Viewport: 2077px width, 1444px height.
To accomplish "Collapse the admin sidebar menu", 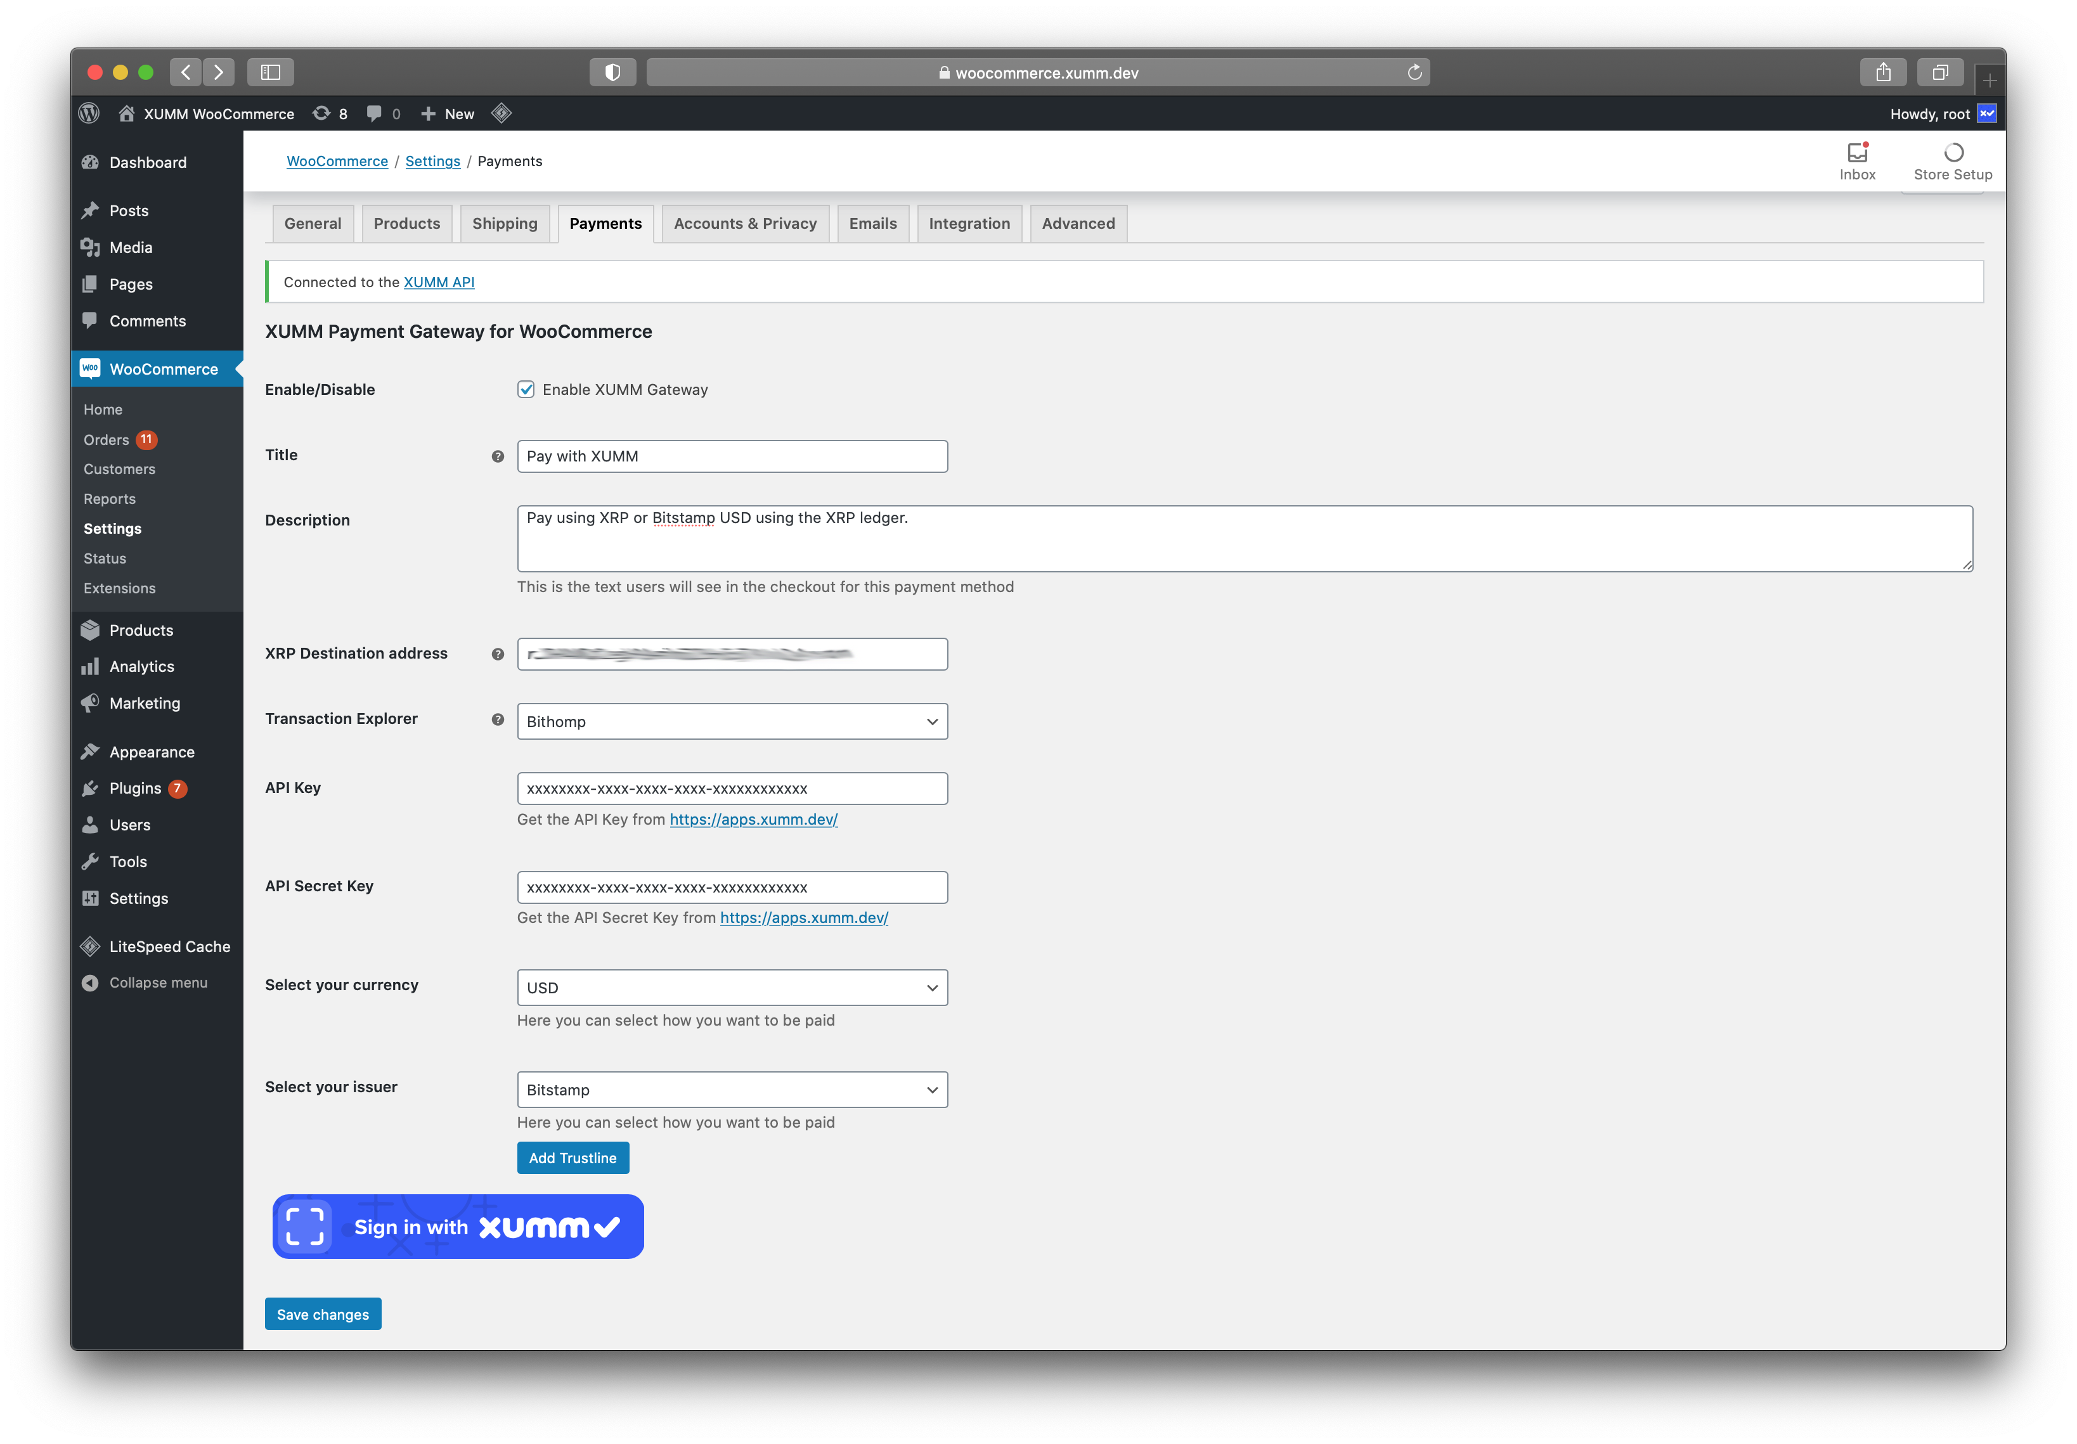I will point(157,983).
